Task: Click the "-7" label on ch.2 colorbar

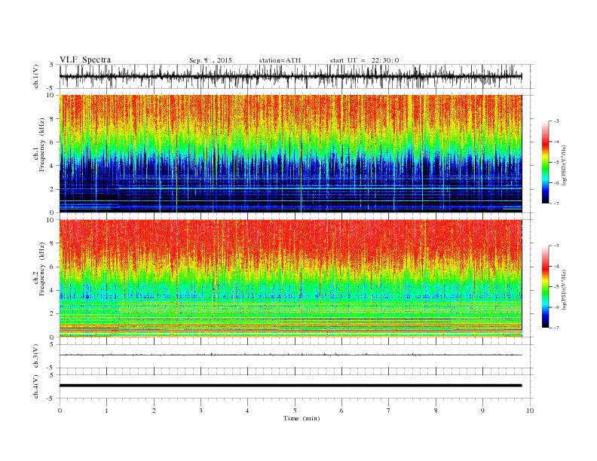Action: (556, 328)
